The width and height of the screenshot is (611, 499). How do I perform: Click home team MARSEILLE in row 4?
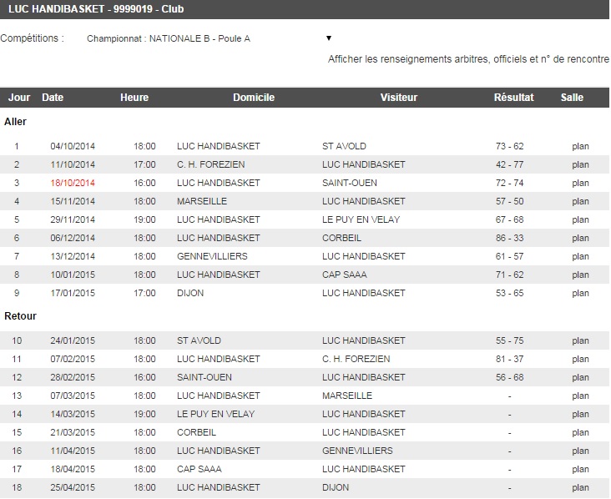coord(202,201)
